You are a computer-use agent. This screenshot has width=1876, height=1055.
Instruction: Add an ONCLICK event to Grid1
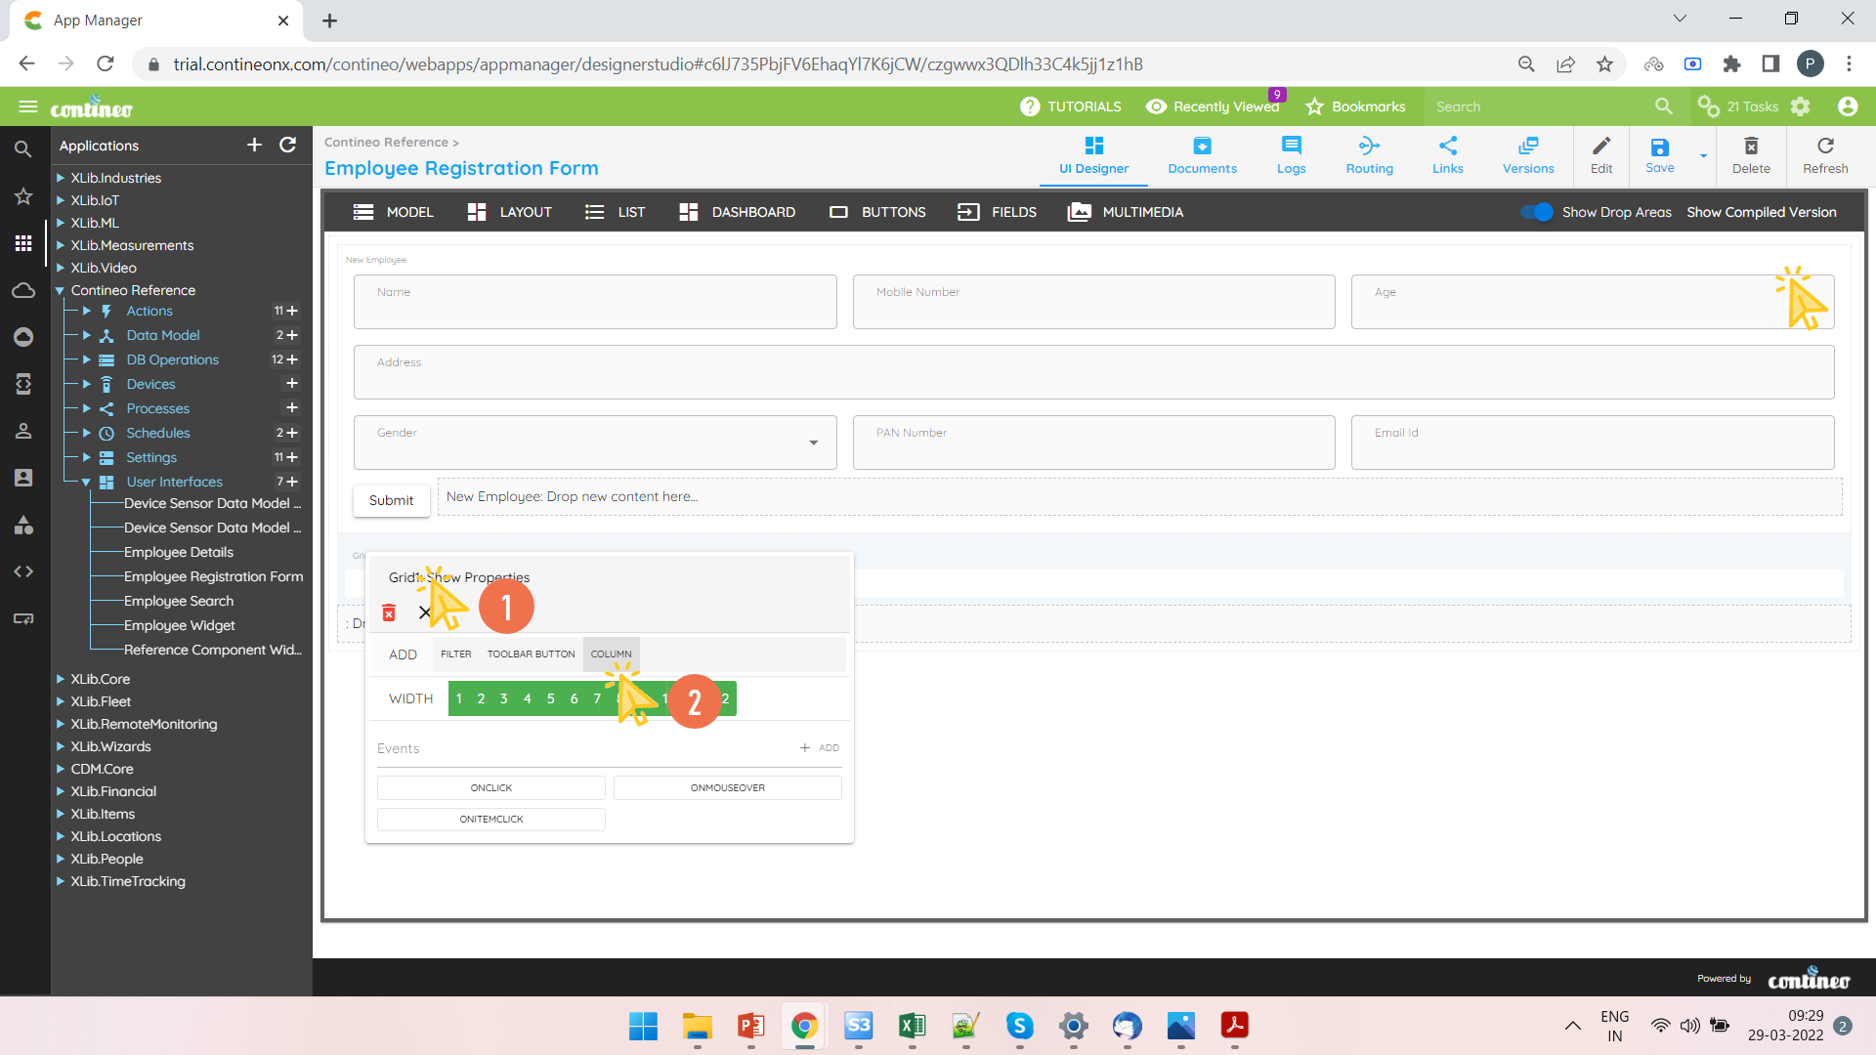490,787
